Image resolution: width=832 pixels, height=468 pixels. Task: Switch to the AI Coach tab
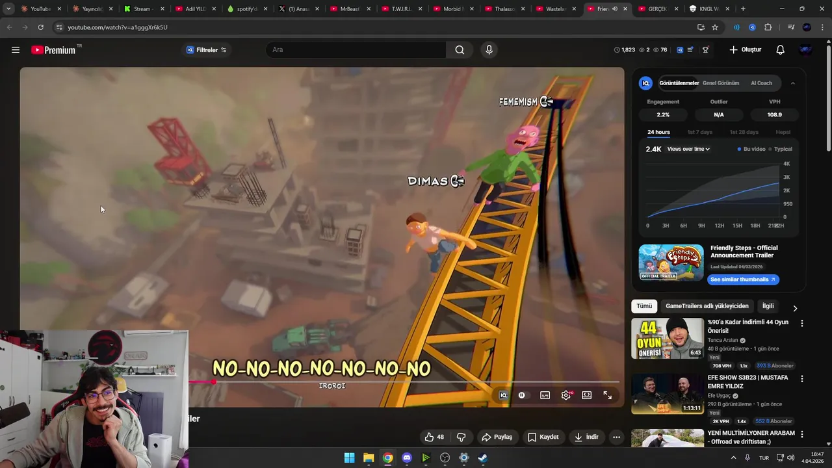[761, 83]
